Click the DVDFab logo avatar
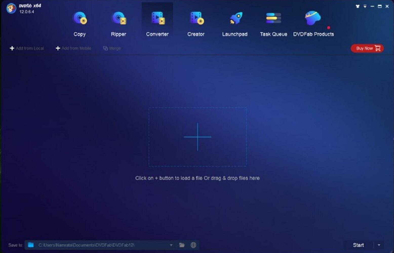Viewport: 394px width, 253px height. (11, 8)
